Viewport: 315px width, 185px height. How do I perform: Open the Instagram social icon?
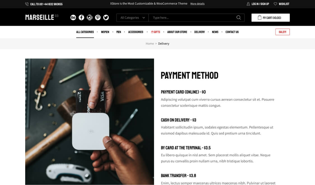[90, 17]
